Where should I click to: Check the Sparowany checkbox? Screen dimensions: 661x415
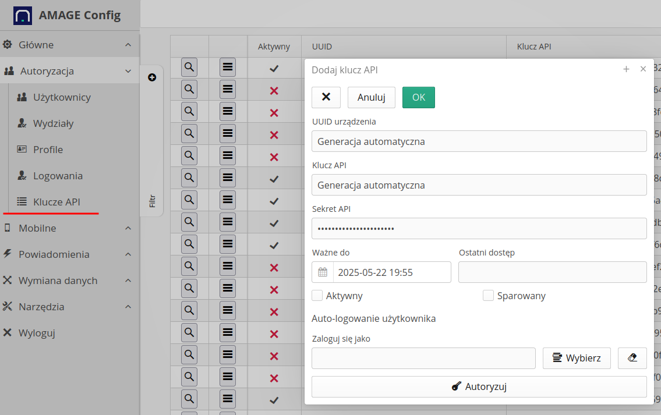click(x=488, y=296)
